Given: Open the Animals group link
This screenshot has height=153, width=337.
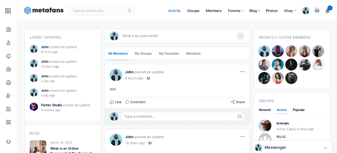Looking at the screenshot, I should click(x=282, y=124).
